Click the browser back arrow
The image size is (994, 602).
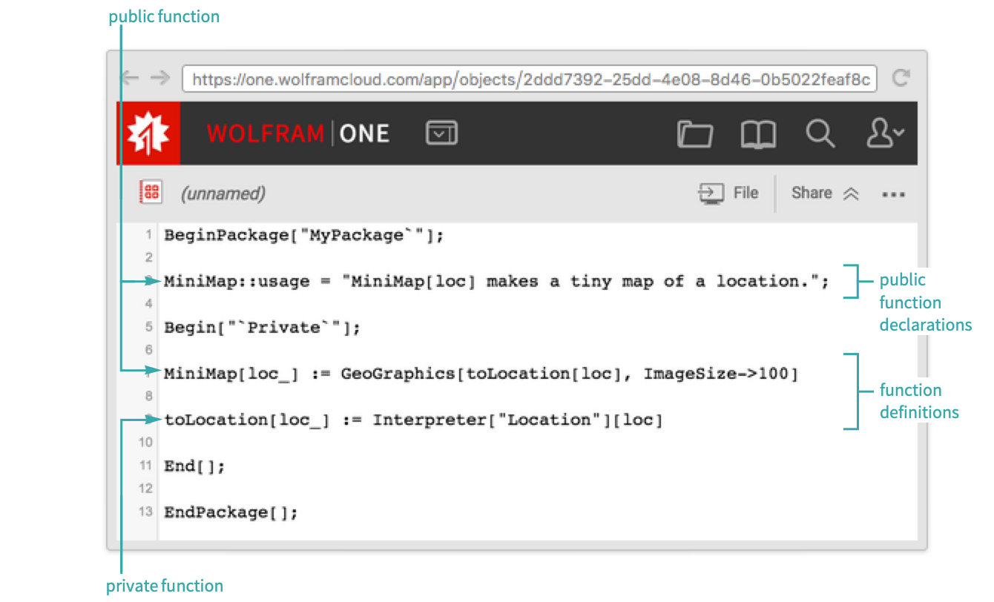(x=131, y=79)
